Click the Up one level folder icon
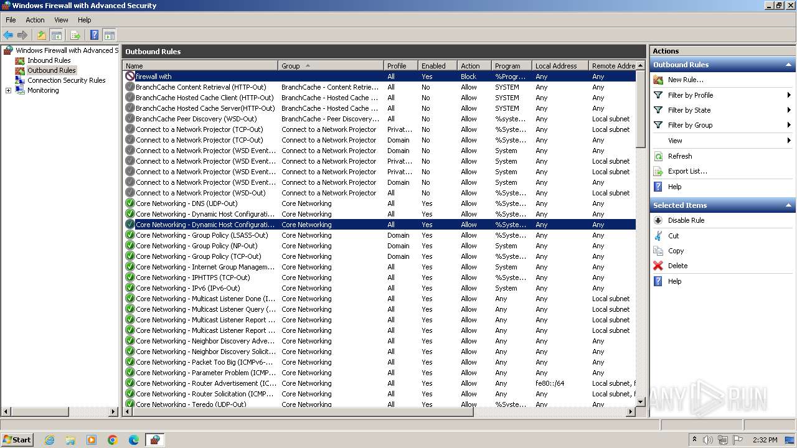797x448 pixels. point(42,35)
